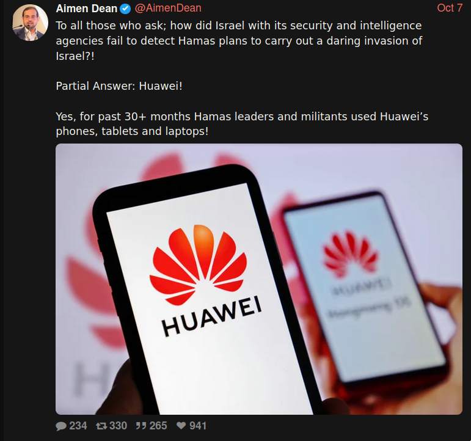Open the attached Huawei phones image

tap(259, 279)
